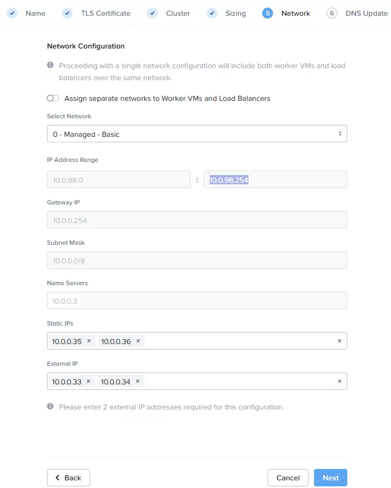391x488 pixels.
Task: Go to the TLS Certificate step
Action: pos(105,13)
